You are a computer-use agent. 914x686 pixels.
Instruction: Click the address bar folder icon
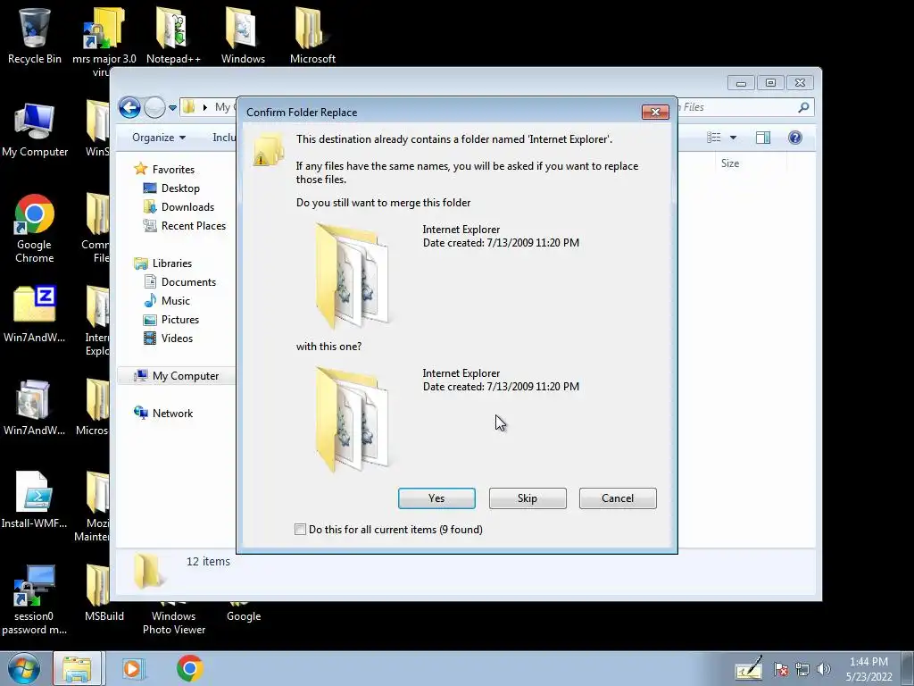pos(189,107)
